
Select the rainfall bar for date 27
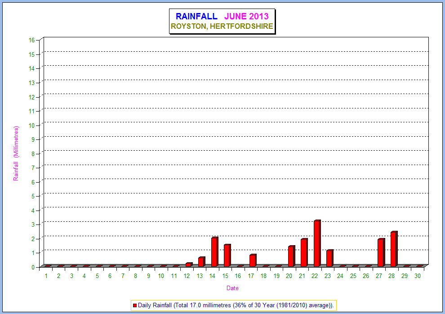tap(381, 253)
